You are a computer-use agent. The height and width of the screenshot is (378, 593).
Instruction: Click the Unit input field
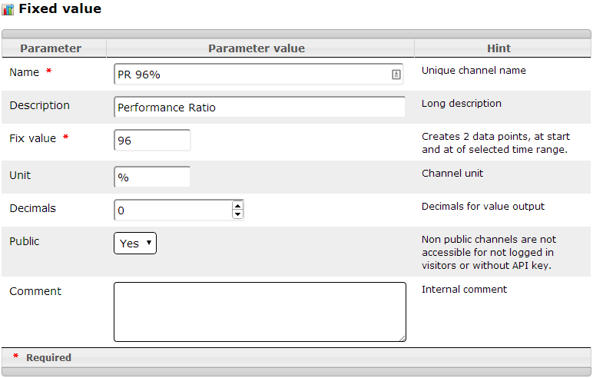point(152,177)
